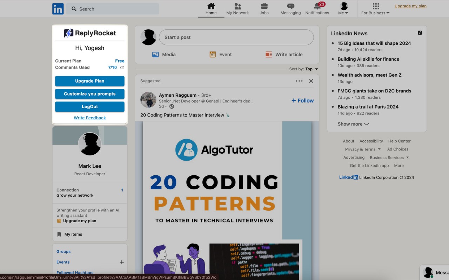Open the About footer link

(x=348, y=141)
